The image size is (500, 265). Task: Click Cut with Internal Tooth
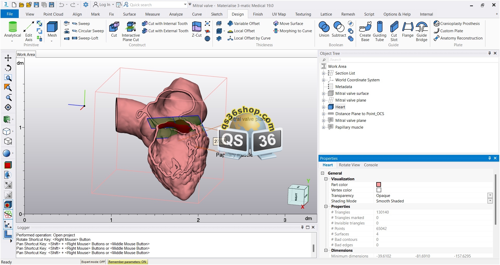[165, 23]
